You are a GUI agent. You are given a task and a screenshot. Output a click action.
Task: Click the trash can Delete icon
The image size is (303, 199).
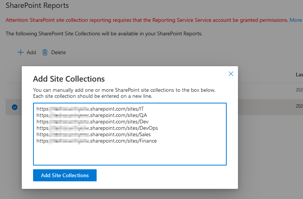[45, 52]
